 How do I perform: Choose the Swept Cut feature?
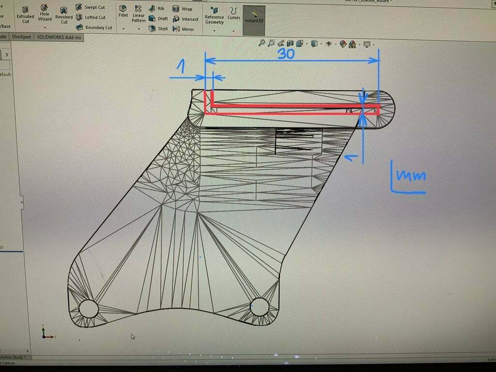pos(91,7)
